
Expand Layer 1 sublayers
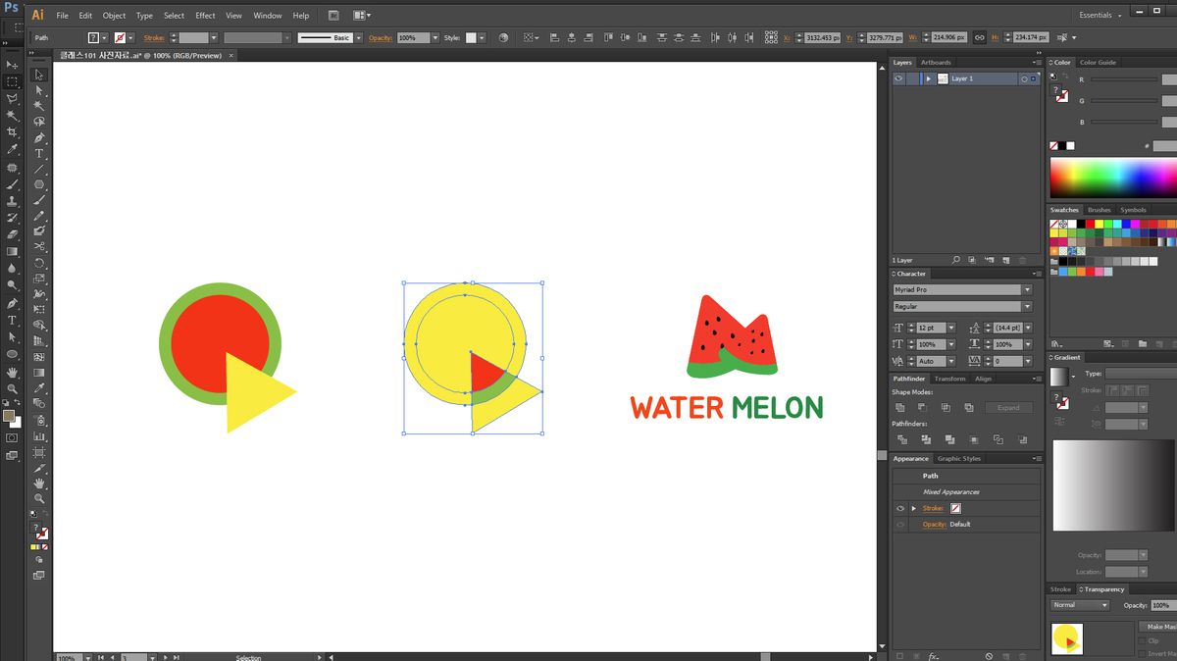(x=928, y=78)
